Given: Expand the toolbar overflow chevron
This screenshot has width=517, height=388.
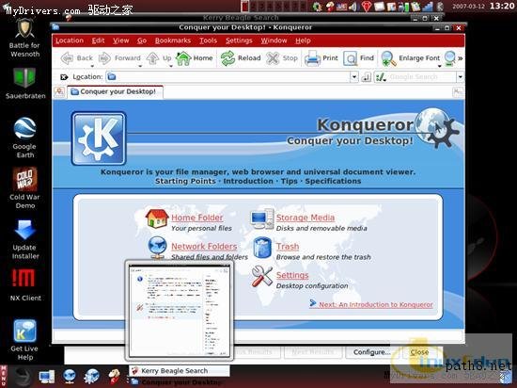Looking at the screenshot, I should click(x=461, y=58).
